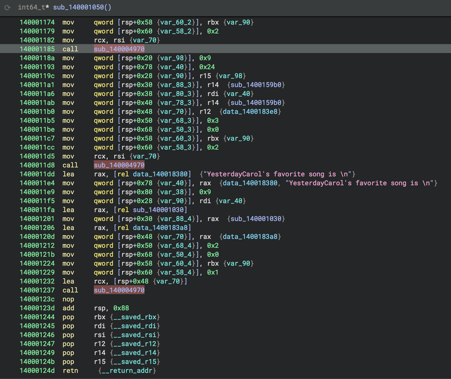This screenshot has height=379, width=451.
Task: Select the retn instruction address 14000124d
Action: click(37, 371)
